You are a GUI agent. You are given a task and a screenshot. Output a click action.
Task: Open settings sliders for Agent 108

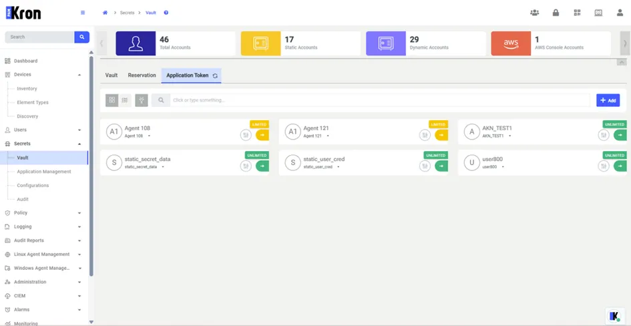pos(246,135)
